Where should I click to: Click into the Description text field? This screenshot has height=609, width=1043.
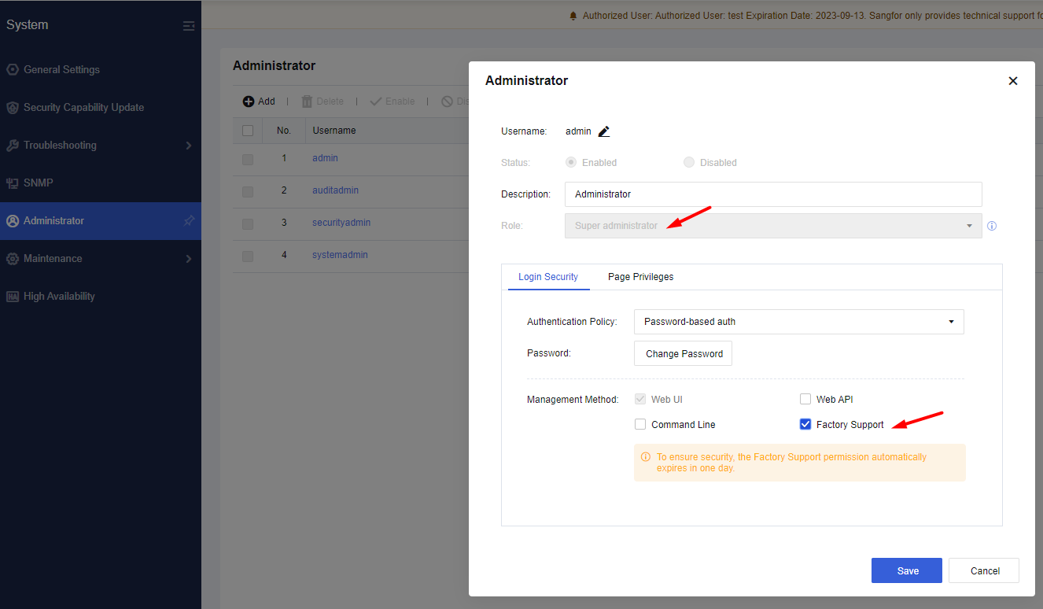pos(772,194)
